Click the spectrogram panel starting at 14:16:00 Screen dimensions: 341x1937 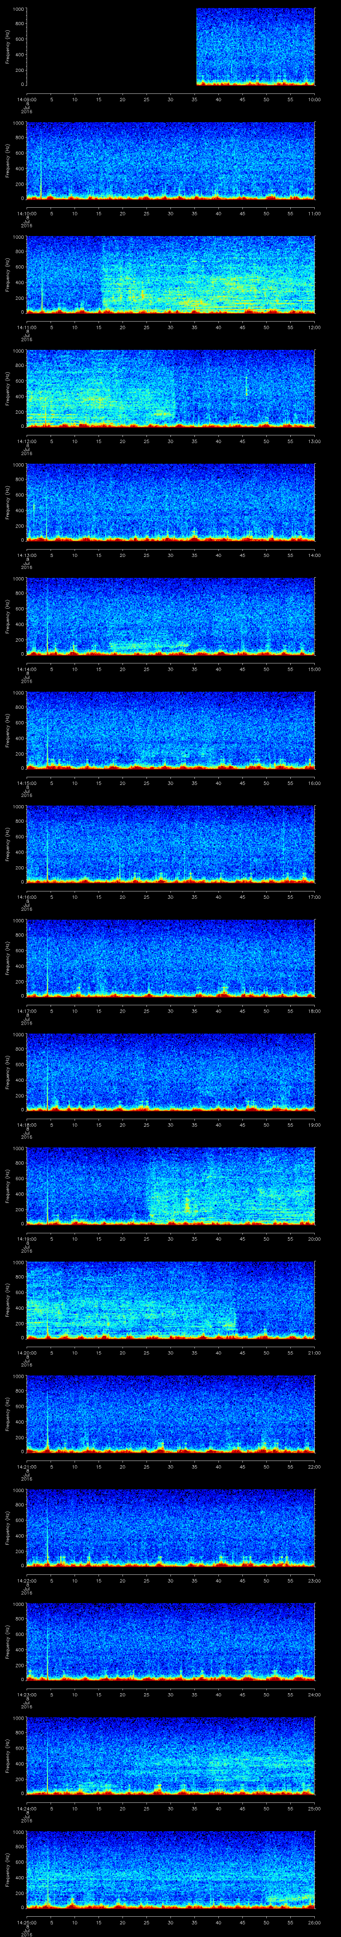click(x=171, y=844)
